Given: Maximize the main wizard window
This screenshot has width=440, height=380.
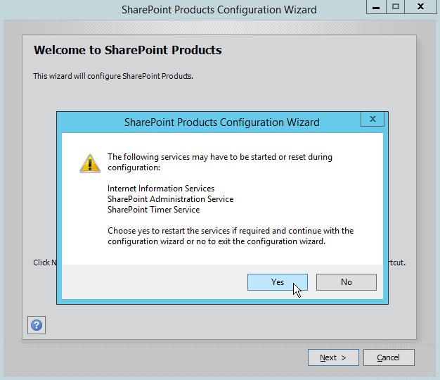Looking at the screenshot, I should [x=396, y=6].
